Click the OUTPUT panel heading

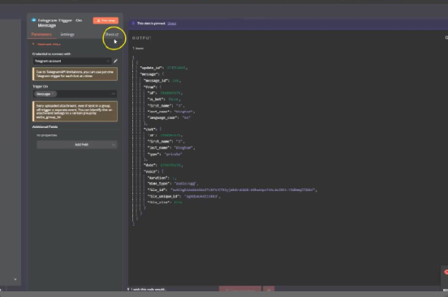tap(141, 38)
